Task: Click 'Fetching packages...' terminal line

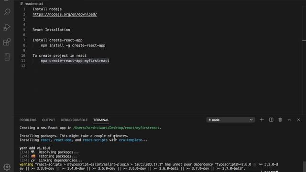Action: click(x=57, y=156)
